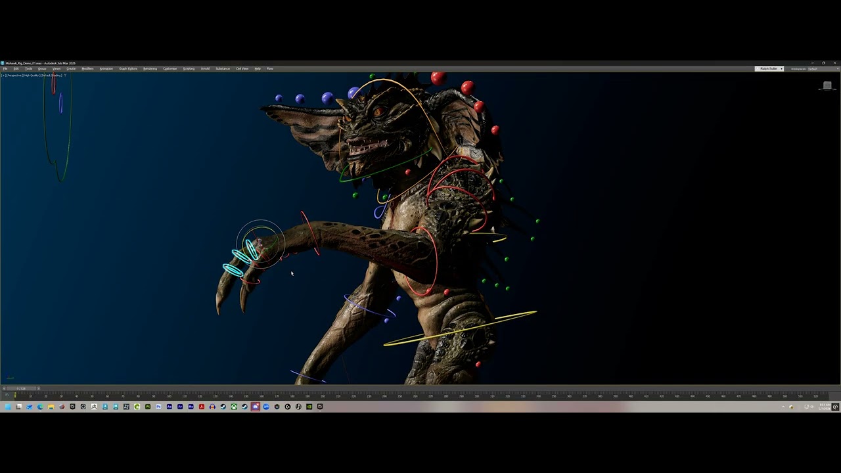Open Adobe Acrobat taskbar icon
Screen dimensions: 841x473
[x=202, y=407]
